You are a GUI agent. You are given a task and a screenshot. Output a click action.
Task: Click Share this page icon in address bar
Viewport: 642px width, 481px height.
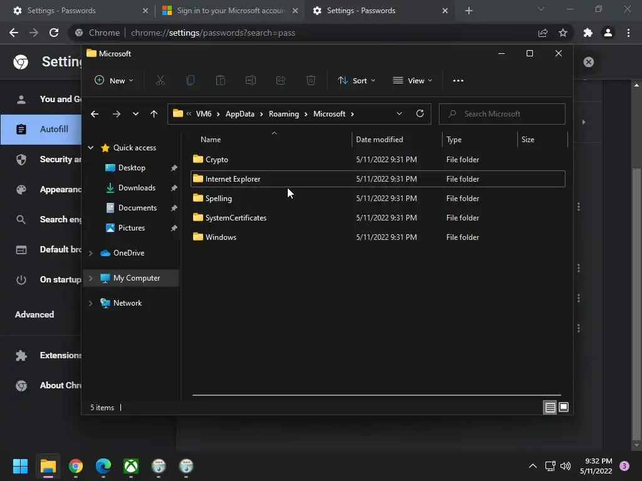pyautogui.click(x=543, y=33)
